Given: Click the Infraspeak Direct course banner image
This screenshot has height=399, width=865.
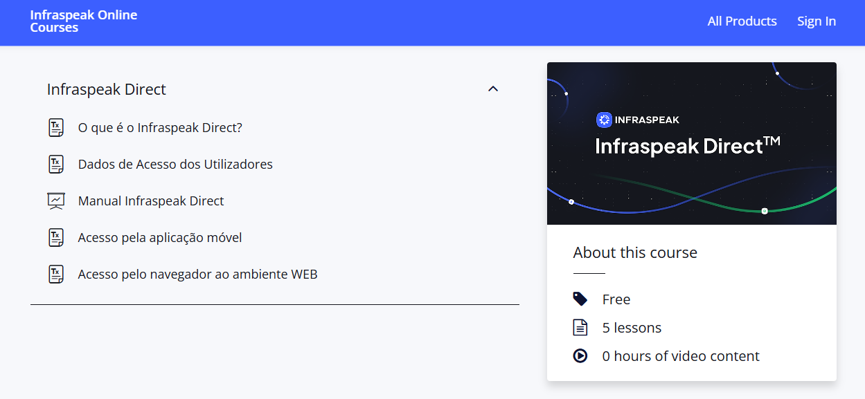Looking at the screenshot, I should point(692,143).
